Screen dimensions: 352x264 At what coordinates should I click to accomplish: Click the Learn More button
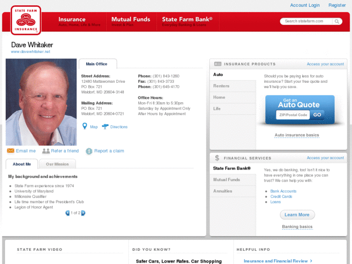click(x=297, y=215)
